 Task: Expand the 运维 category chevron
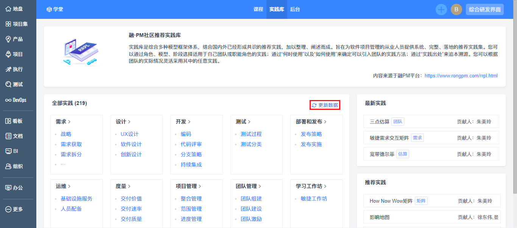69,186
